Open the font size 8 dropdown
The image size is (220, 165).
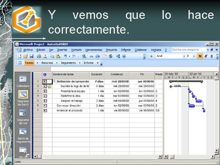pyautogui.click(x=194, y=56)
